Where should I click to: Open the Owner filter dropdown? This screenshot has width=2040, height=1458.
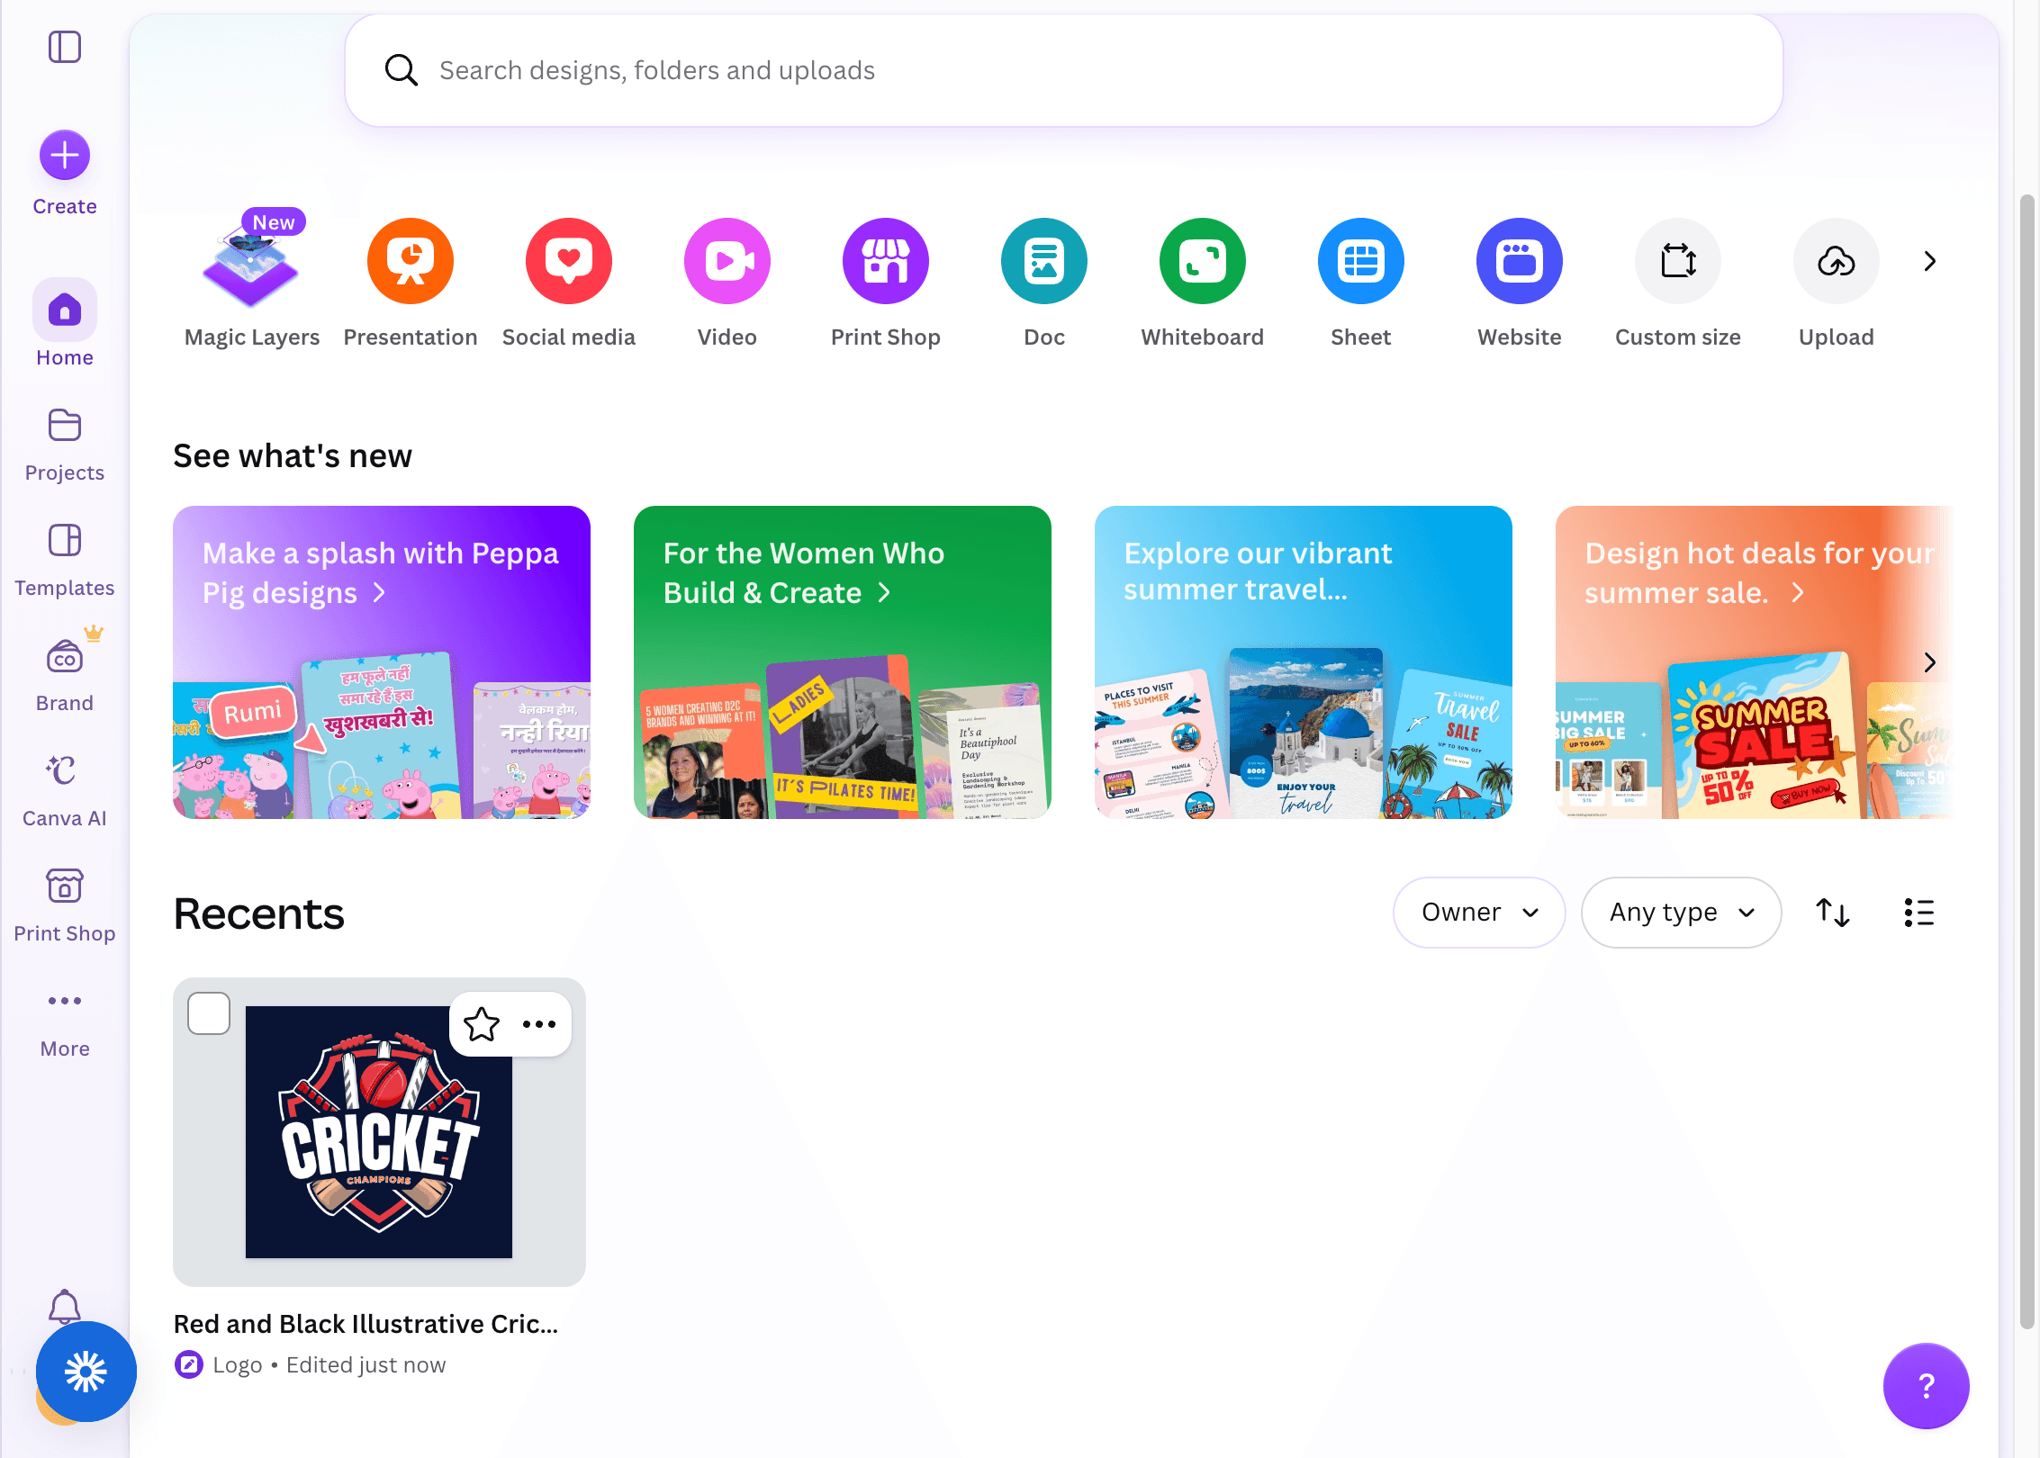point(1479,913)
